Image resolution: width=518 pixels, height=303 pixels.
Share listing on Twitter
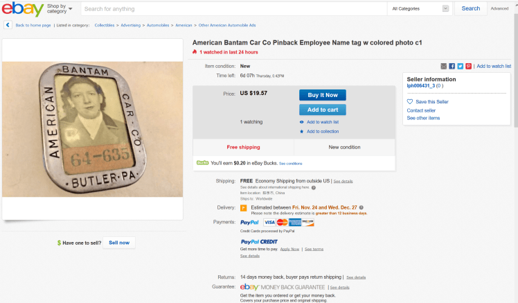(461, 66)
